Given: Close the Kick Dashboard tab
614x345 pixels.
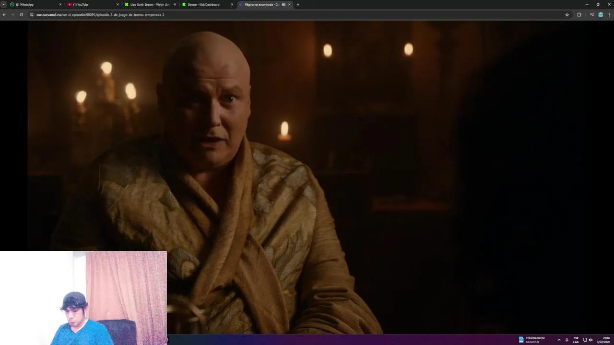Looking at the screenshot, I should click(232, 4).
